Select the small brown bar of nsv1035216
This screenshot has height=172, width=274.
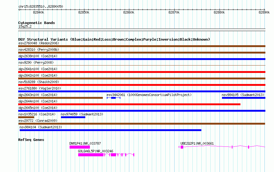pyautogui.click(x=26, y=117)
